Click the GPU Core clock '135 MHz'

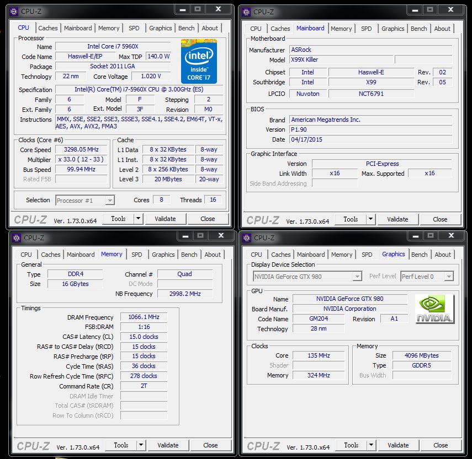319,355
